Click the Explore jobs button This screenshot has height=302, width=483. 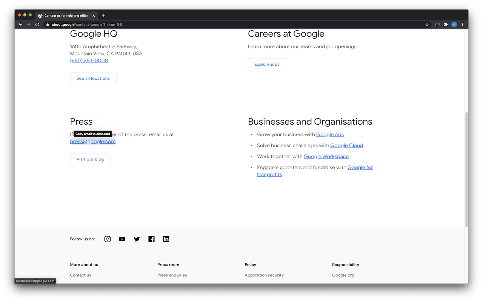coord(267,64)
